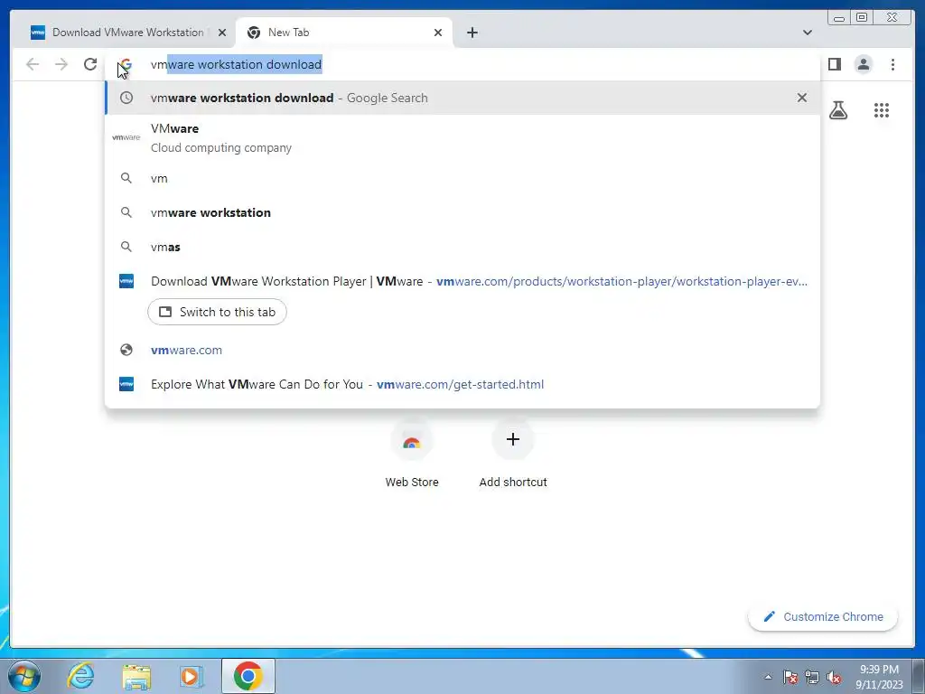
Task: Open Windows Media Player from taskbar
Action: point(192,676)
